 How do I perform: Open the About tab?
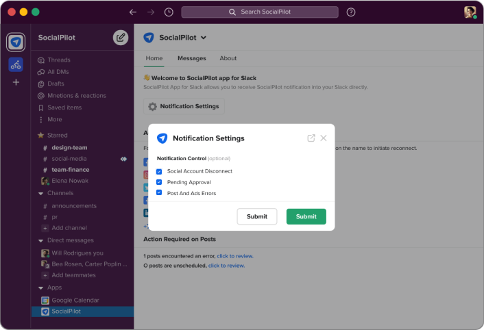coord(228,58)
